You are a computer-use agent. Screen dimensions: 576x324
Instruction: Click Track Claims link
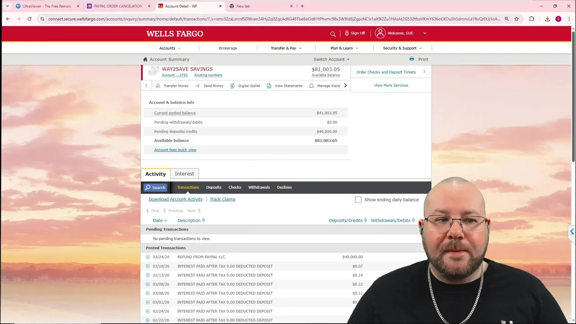pos(222,199)
